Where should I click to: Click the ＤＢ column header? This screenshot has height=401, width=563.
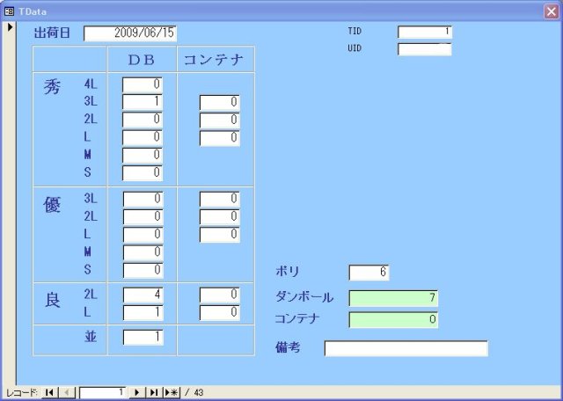pyautogui.click(x=142, y=60)
